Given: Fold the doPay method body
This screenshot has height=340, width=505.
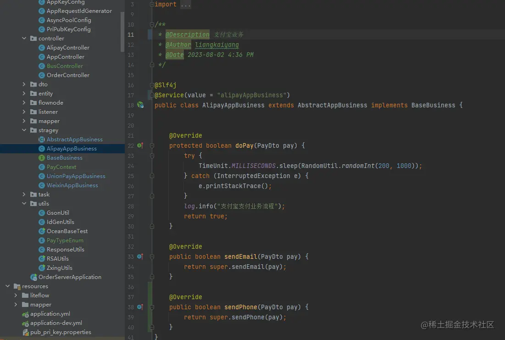Looking at the screenshot, I should coord(152,145).
